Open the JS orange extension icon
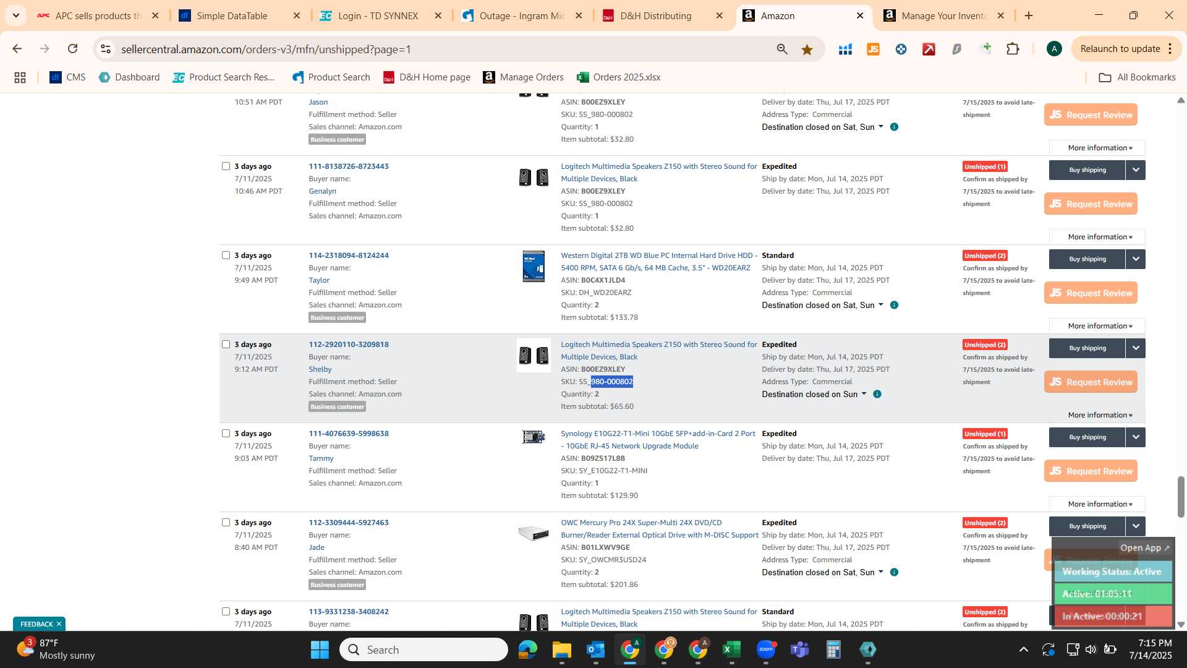The width and height of the screenshot is (1187, 668). pyautogui.click(x=873, y=49)
